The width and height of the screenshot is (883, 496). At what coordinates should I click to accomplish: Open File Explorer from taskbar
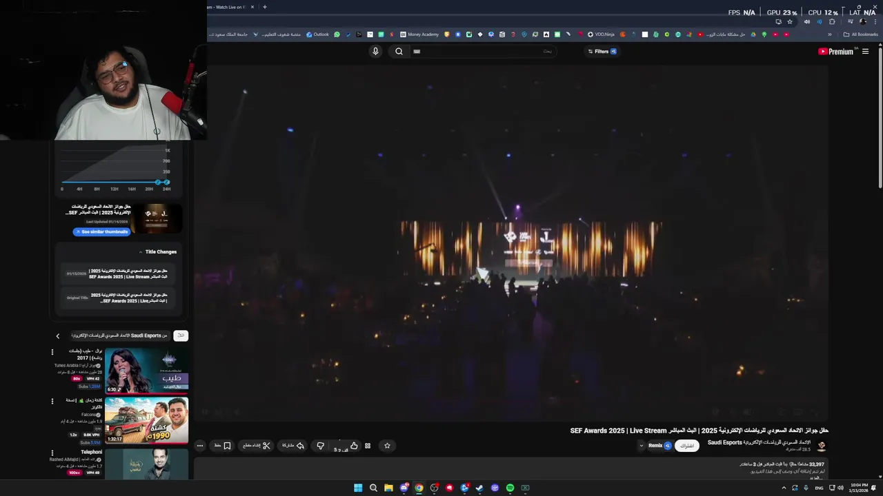click(x=388, y=488)
